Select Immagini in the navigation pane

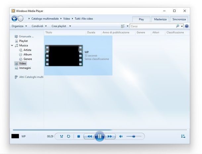[25, 68]
